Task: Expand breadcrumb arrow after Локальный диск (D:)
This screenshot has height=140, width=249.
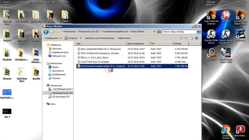Action: pos(101,31)
